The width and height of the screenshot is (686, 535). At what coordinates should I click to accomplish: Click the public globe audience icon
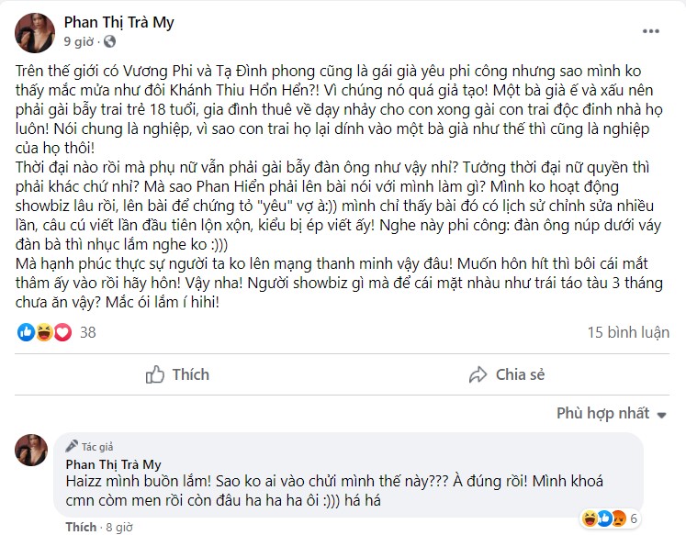tap(110, 41)
